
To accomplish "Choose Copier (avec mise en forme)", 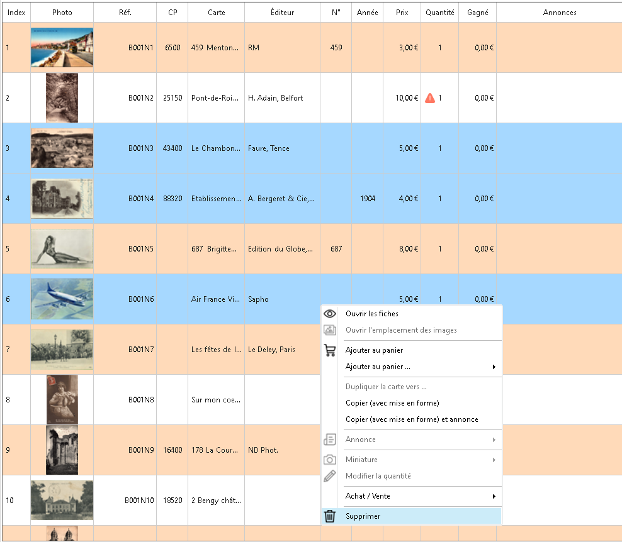I will click(392, 403).
